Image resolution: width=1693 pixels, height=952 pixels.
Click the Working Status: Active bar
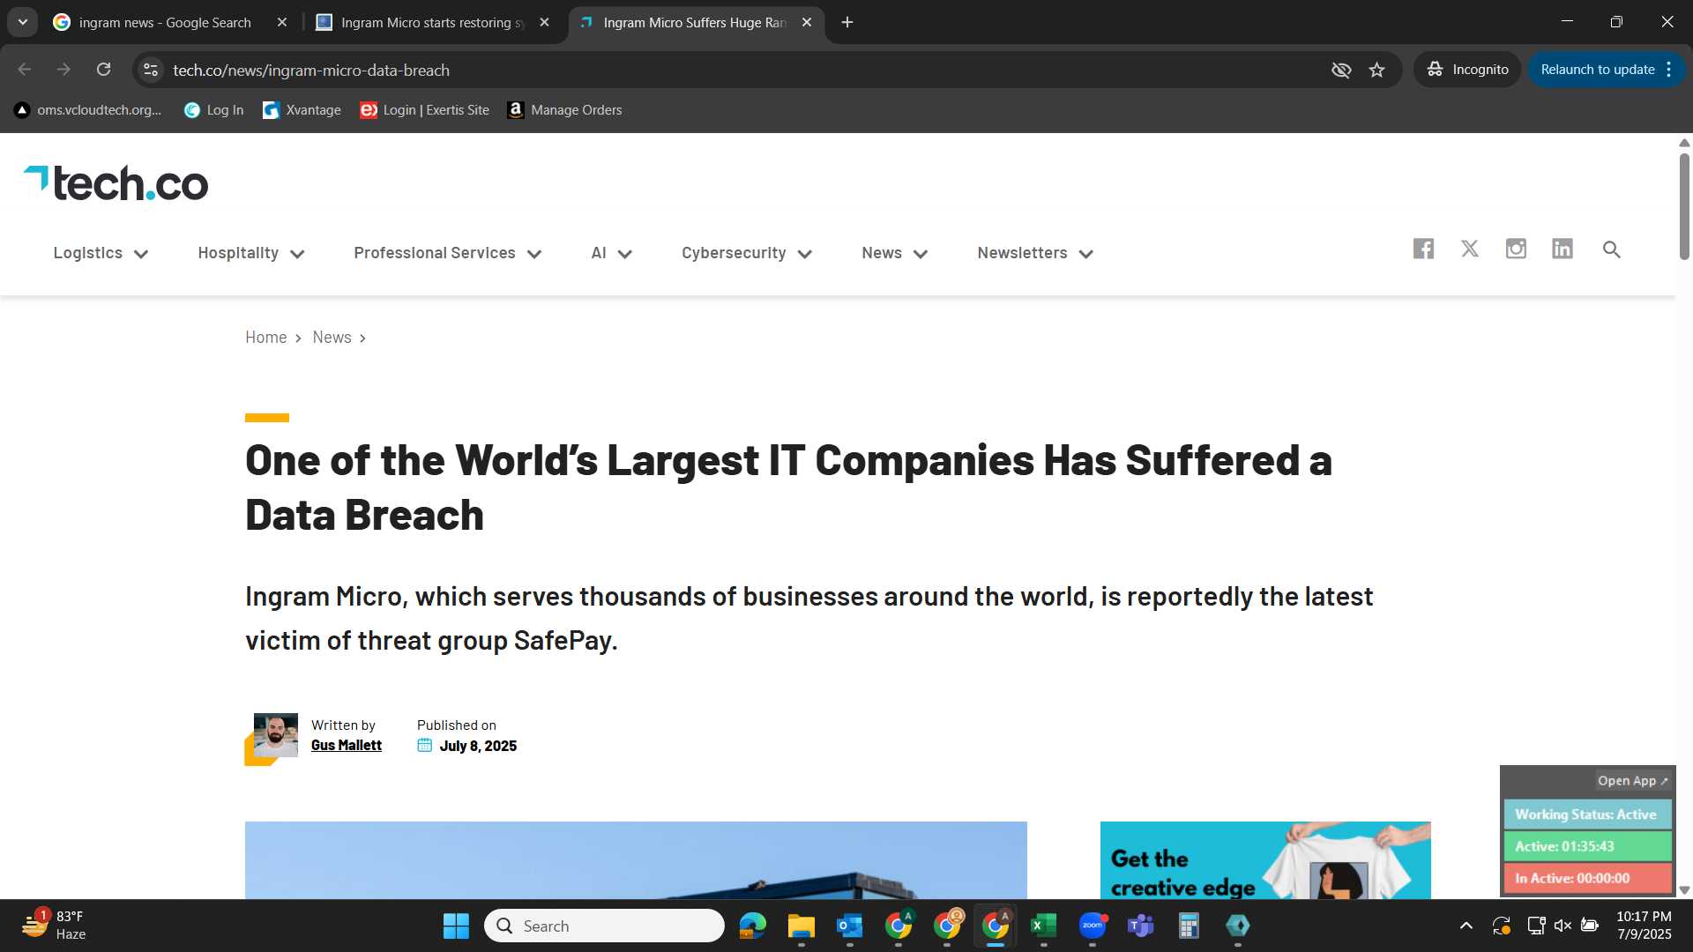[x=1587, y=814]
